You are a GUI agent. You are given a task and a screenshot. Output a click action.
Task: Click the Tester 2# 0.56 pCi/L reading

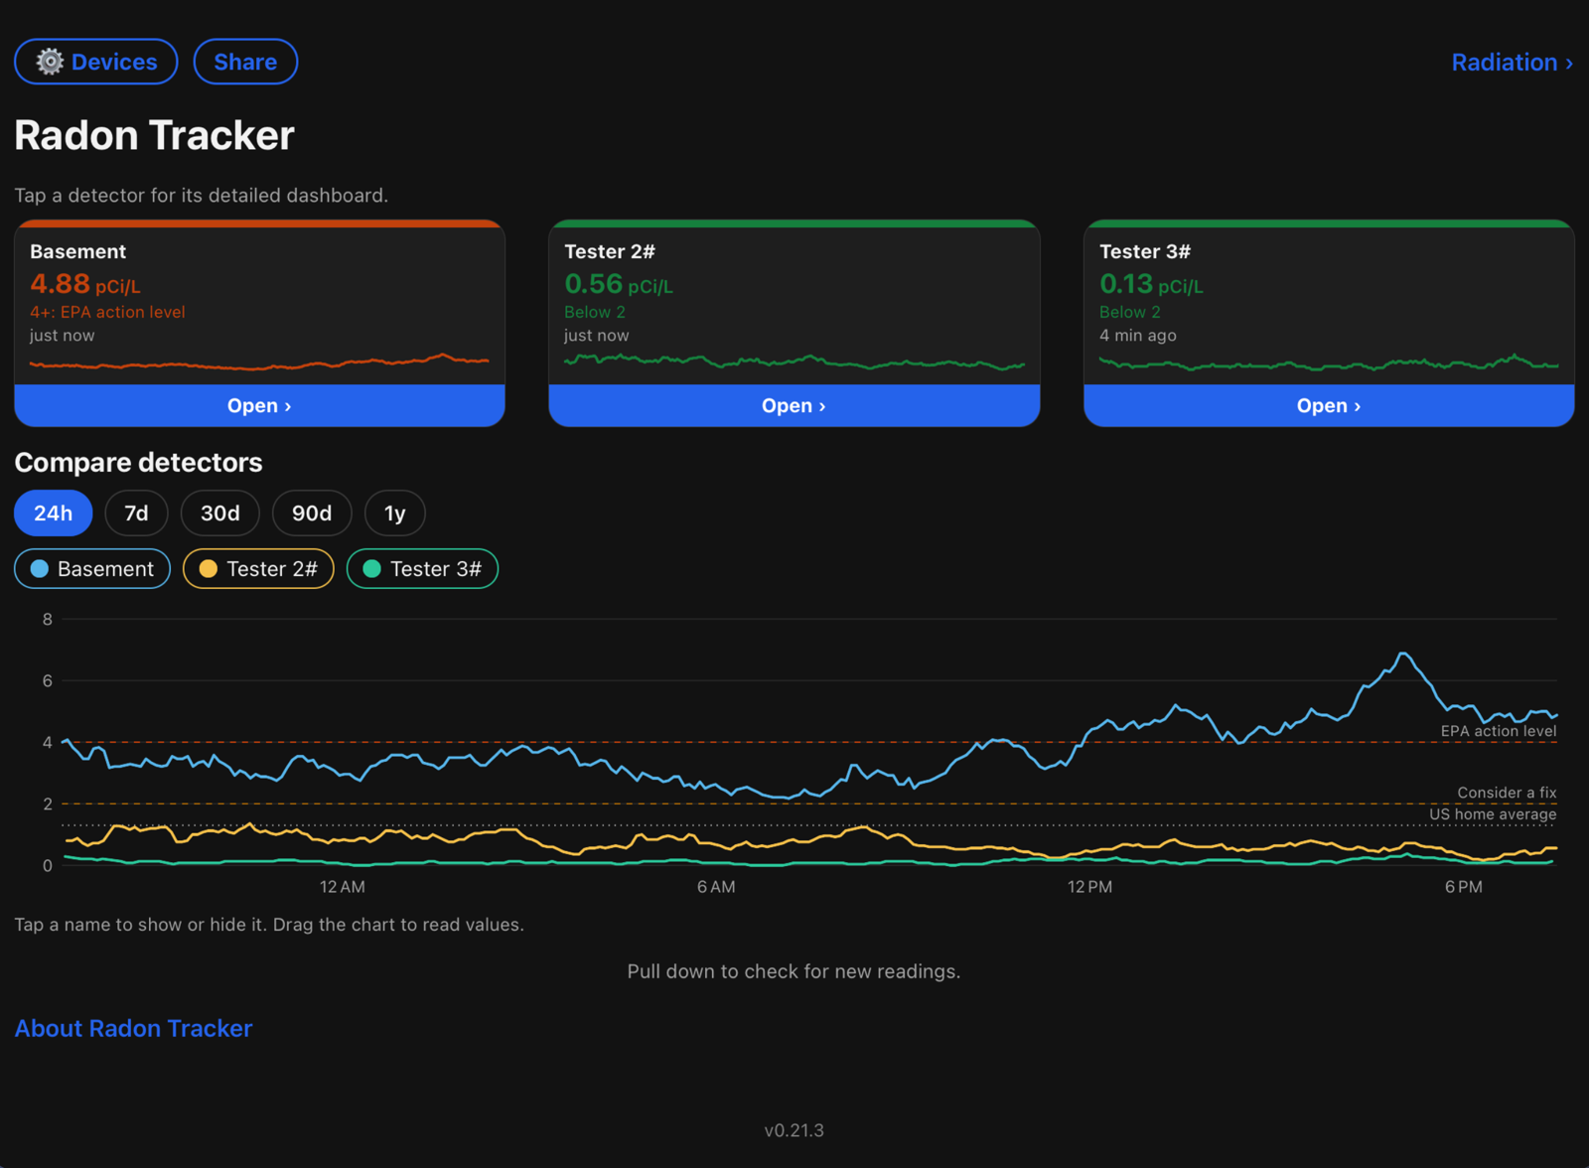(x=619, y=284)
